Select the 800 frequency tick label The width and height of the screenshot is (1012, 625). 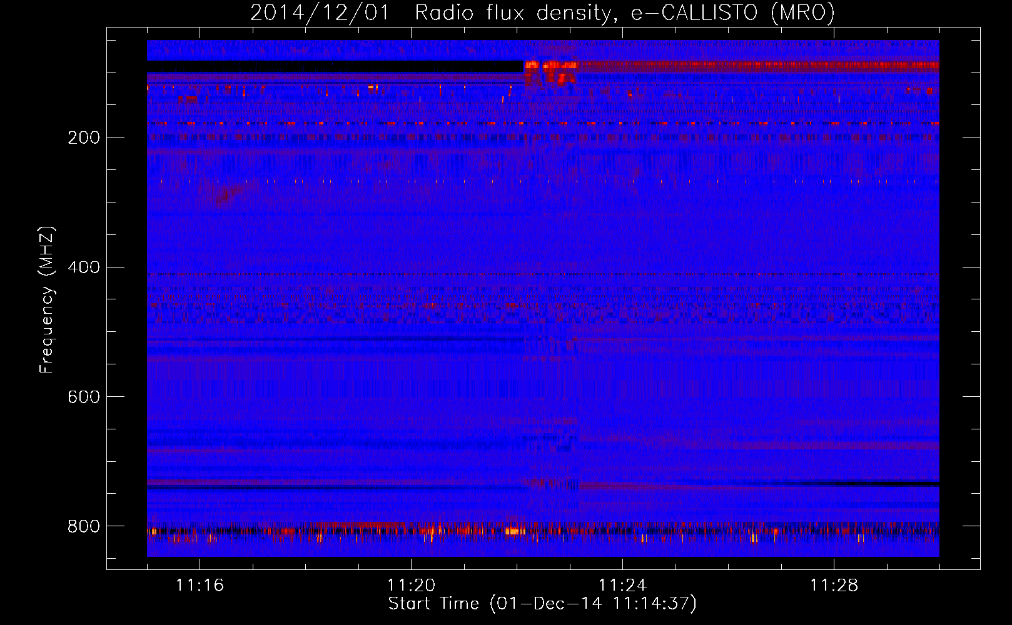coord(84,526)
